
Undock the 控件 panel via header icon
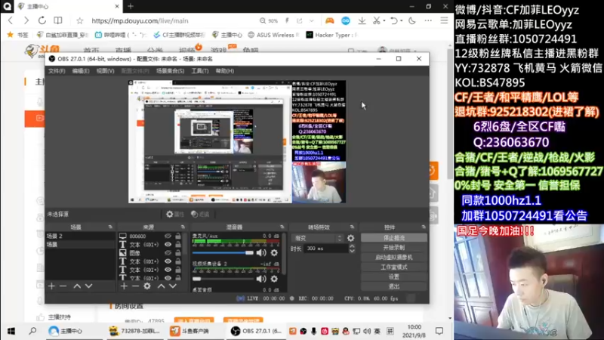(x=424, y=227)
